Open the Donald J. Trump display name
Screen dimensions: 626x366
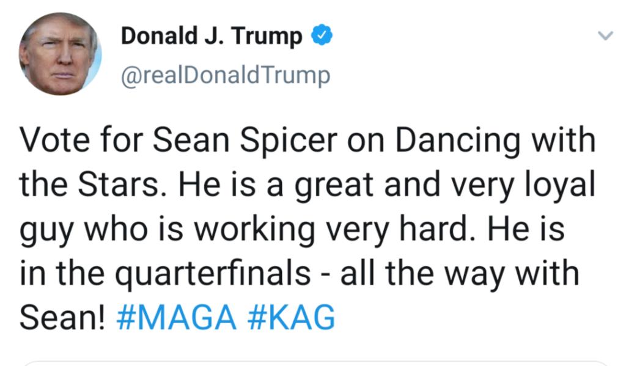click(211, 36)
